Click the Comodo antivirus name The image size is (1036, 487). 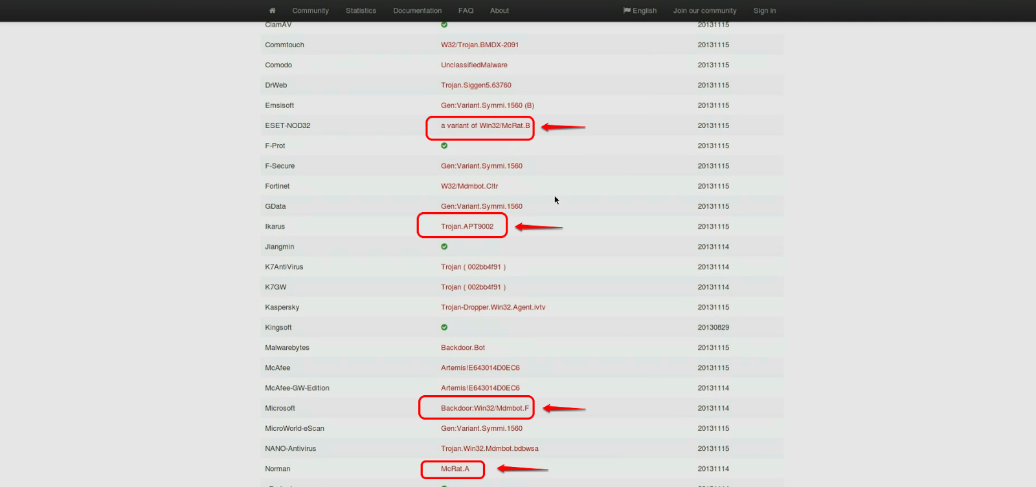pyautogui.click(x=278, y=65)
